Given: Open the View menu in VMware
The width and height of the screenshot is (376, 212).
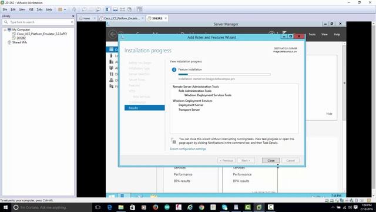Looking at the screenshot, I should click(x=22, y=9).
